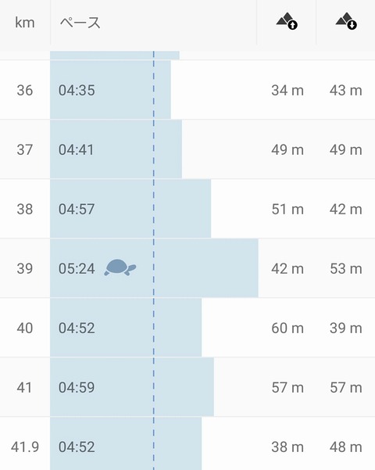
Task: Click the 04:41 pace bar
Action: pyautogui.click(x=116, y=149)
